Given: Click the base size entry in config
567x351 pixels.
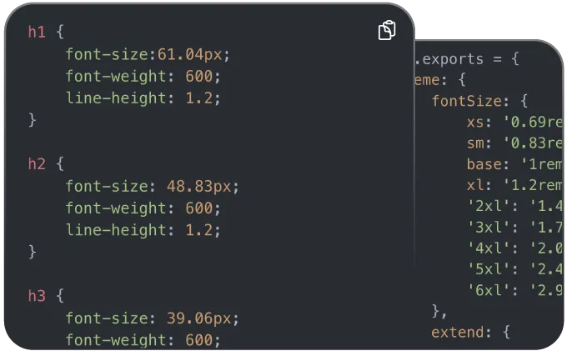Looking at the screenshot, I should pyautogui.click(x=514, y=164).
